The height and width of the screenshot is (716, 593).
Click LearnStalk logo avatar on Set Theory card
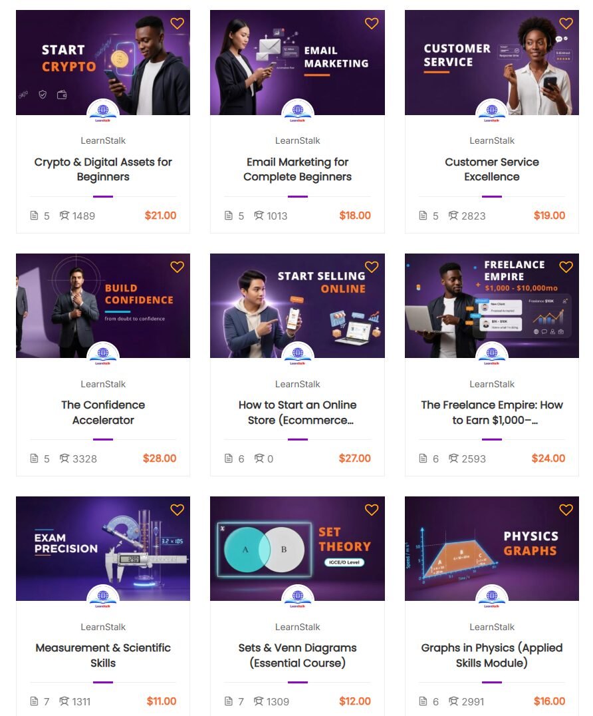(x=298, y=598)
